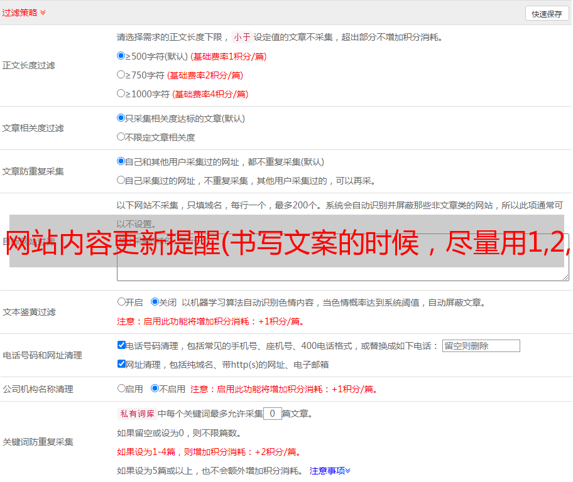Click the 正文长度过滤 row label
Image resolution: width=573 pixels, height=482 pixels.
point(28,65)
